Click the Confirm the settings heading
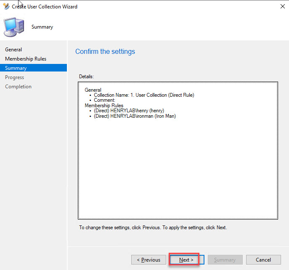This screenshot has height=270, width=289. pyautogui.click(x=105, y=52)
